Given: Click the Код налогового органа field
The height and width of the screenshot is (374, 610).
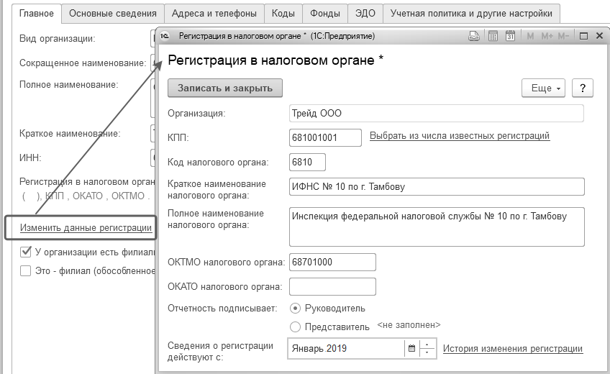Looking at the screenshot, I should click(307, 162).
